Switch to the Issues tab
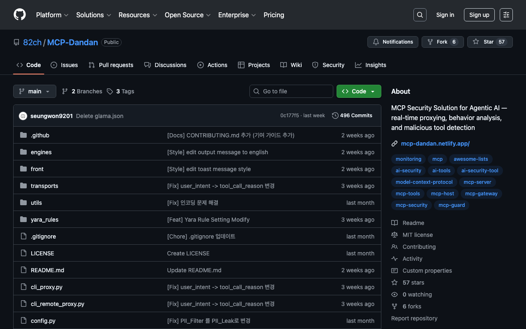Image resolution: width=526 pixels, height=329 pixels. tap(64, 65)
